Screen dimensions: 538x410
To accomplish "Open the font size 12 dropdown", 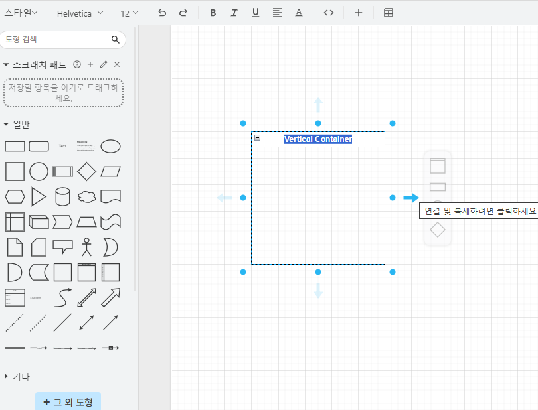I will (129, 13).
